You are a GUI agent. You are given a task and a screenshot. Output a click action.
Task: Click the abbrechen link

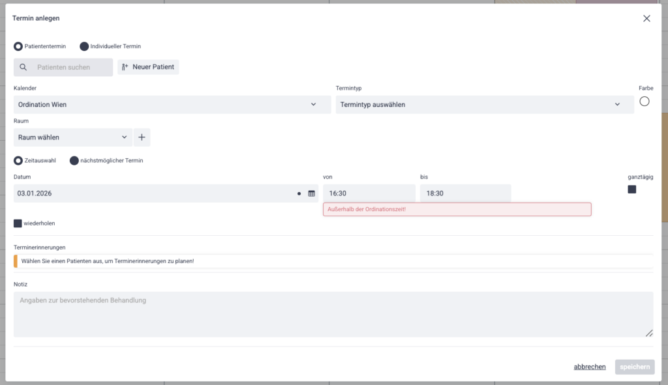589,367
